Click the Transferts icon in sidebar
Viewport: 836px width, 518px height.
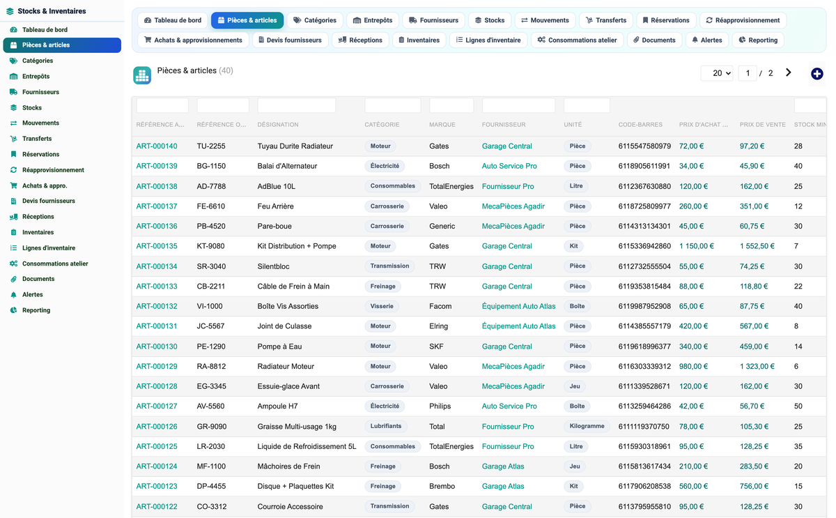[x=13, y=139]
